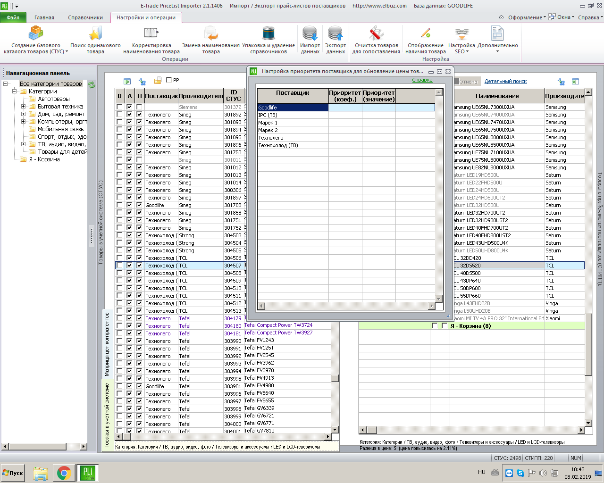
Task: Select Мобильная связь category in the tree
Action: 60,129
